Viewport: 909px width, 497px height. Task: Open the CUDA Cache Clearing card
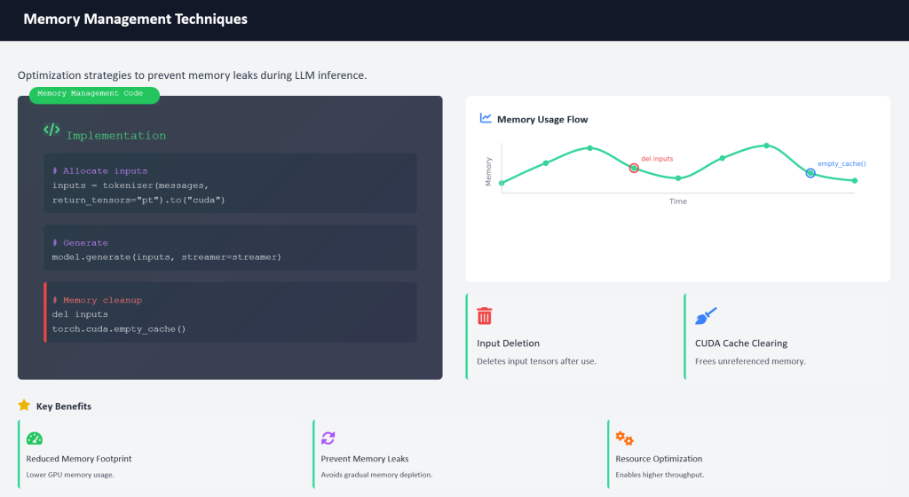tap(787, 337)
